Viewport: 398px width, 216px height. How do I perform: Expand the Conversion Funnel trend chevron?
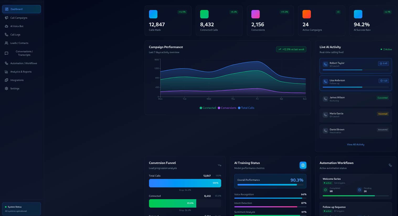[220, 165]
